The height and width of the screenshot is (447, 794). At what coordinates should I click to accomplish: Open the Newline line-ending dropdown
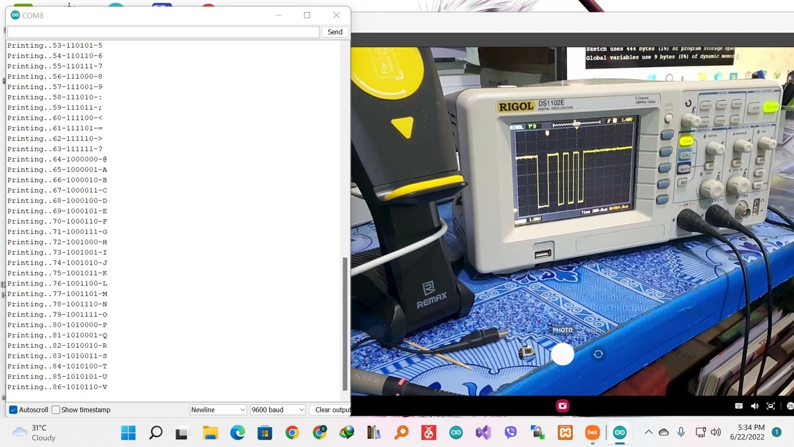[x=218, y=410]
